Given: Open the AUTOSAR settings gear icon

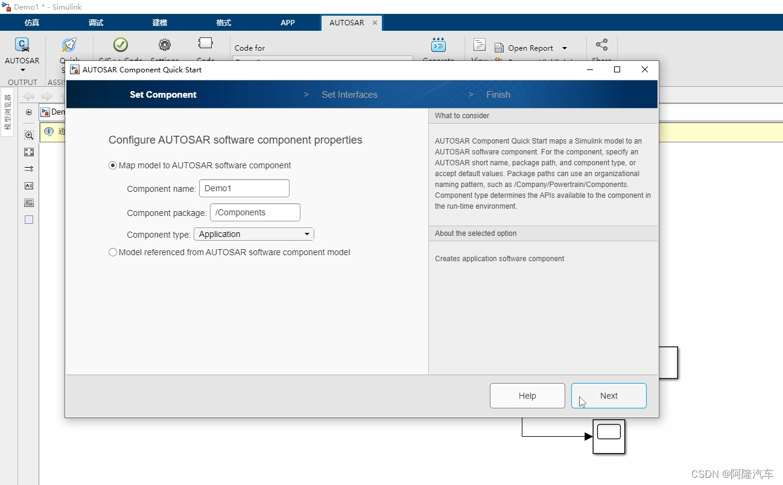Looking at the screenshot, I should (164, 45).
